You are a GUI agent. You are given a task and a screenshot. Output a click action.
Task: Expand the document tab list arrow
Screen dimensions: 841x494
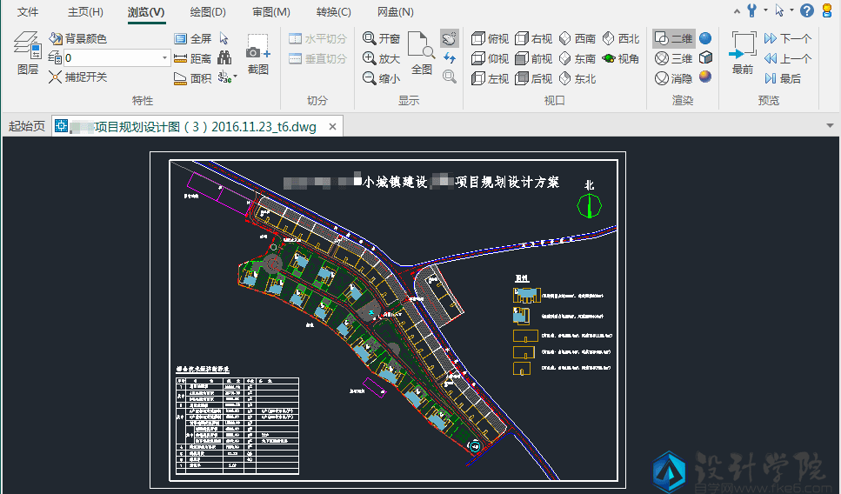coord(831,126)
